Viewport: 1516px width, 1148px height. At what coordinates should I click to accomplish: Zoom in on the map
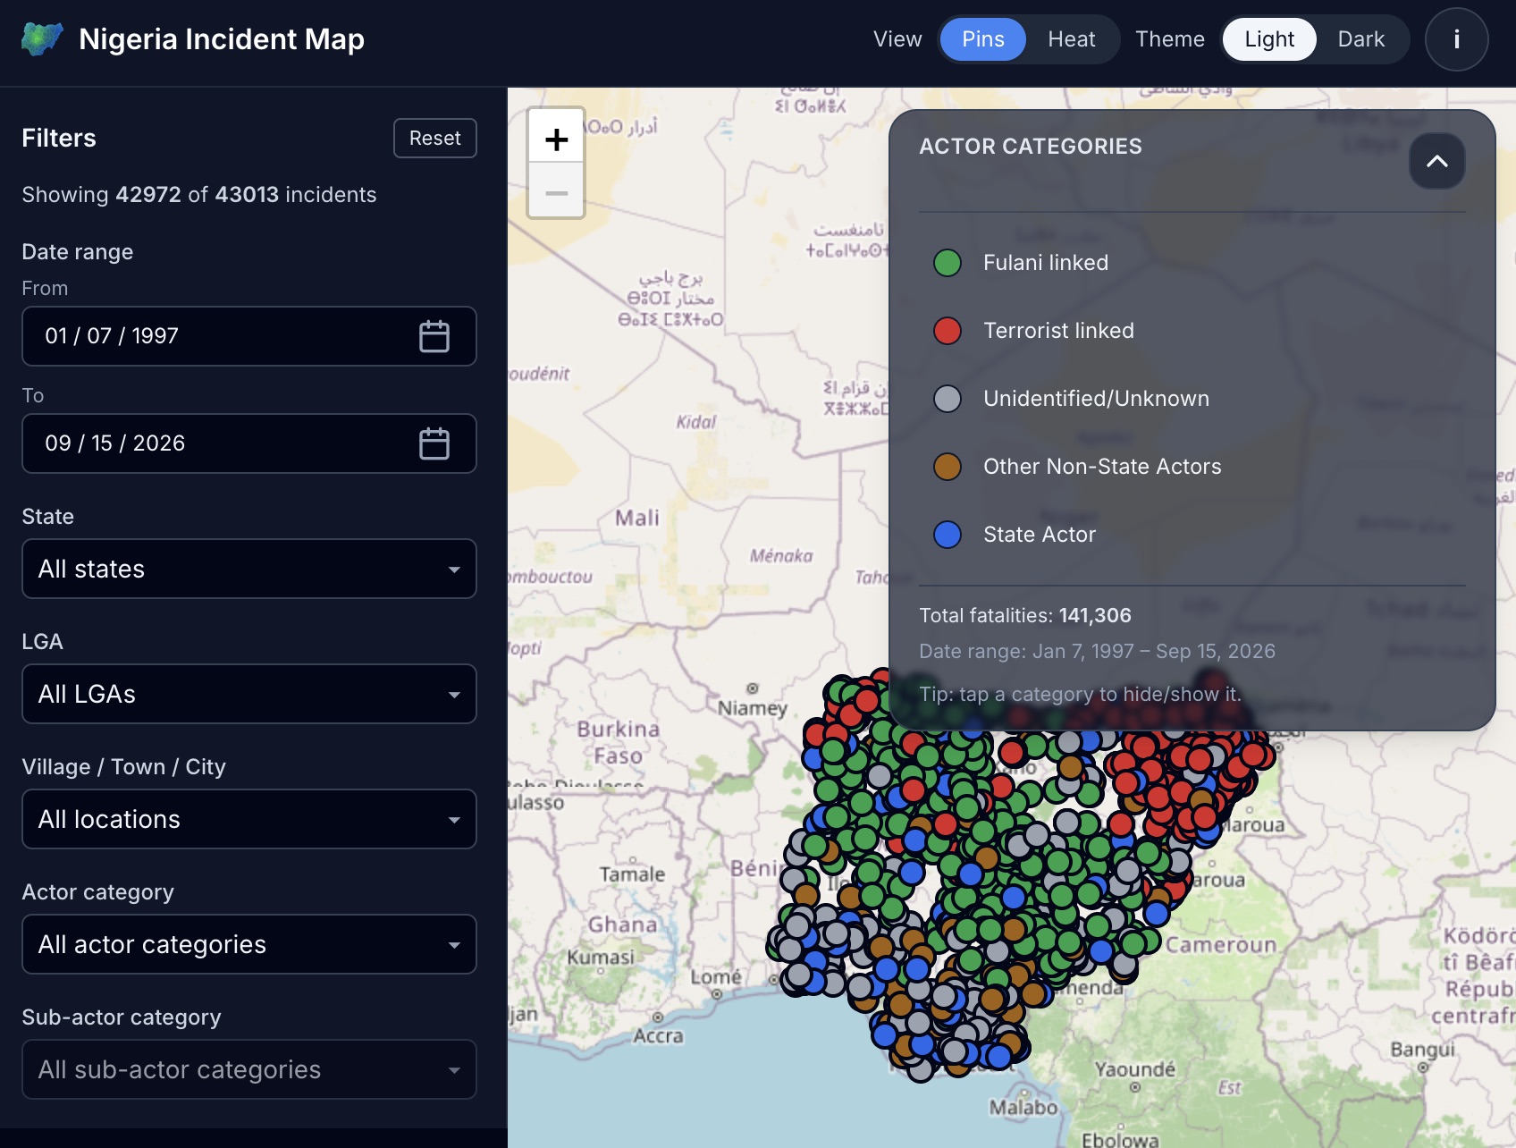[556, 139]
